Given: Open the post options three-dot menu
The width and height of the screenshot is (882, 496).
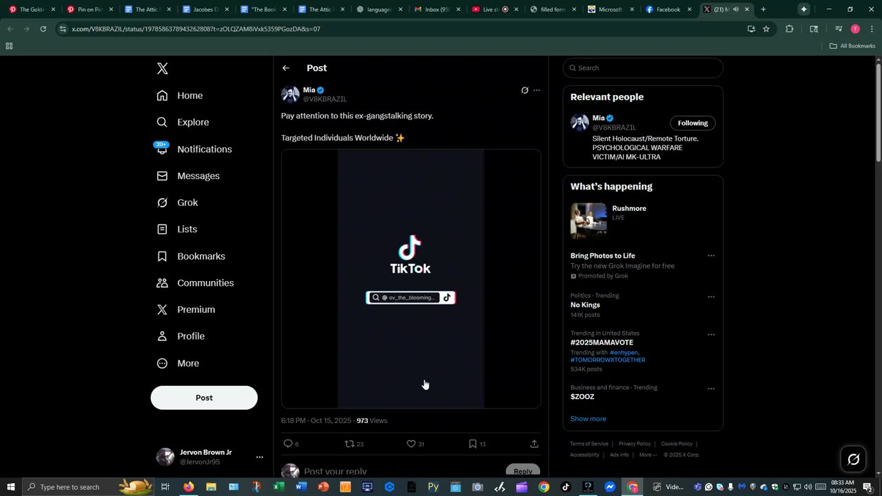Looking at the screenshot, I should (x=537, y=90).
